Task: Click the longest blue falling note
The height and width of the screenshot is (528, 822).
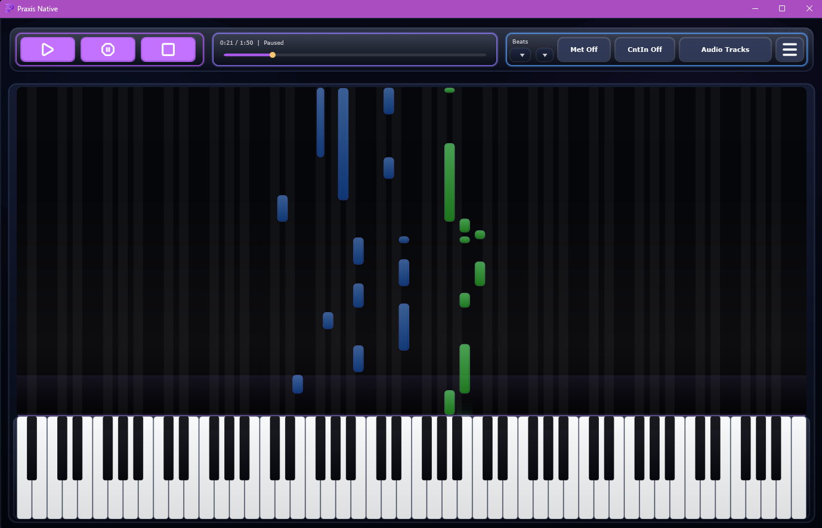Action: 343,144
